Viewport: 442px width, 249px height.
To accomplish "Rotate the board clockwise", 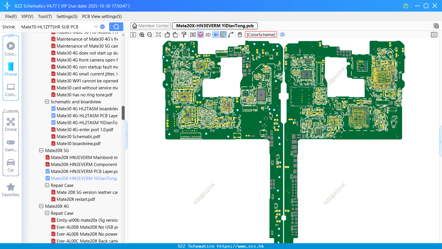I will click(175, 35).
